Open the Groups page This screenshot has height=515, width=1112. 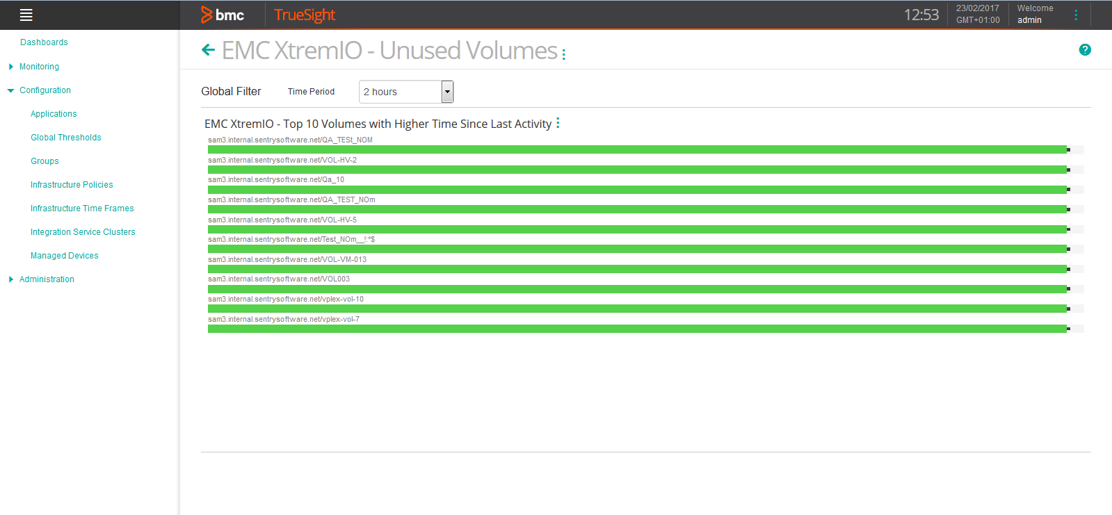(x=45, y=161)
